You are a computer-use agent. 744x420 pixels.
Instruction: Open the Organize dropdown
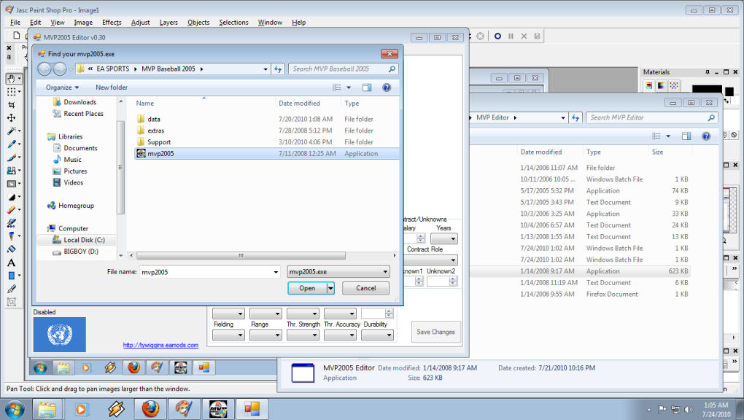click(x=62, y=87)
